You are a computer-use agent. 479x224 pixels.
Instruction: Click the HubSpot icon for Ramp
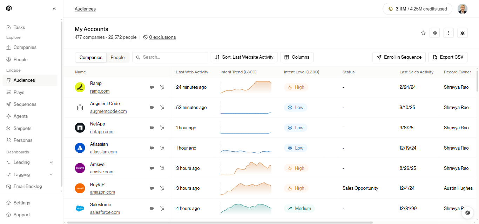(x=162, y=87)
